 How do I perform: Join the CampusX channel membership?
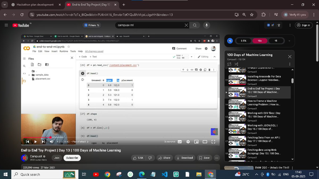click(57, 158)
